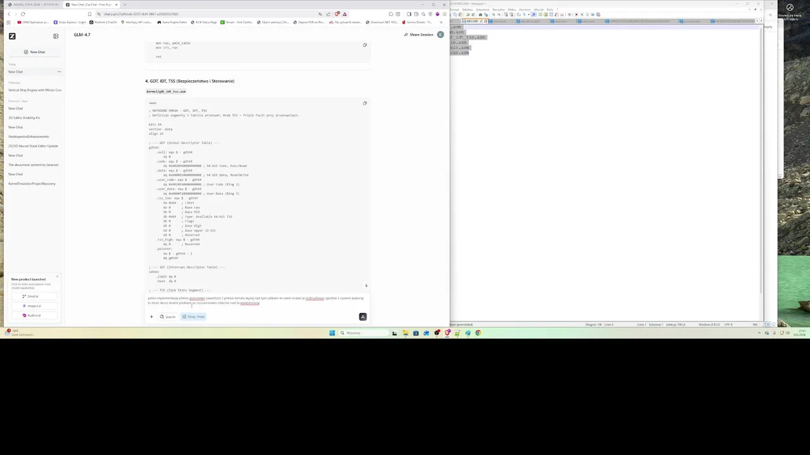
Task: Click the UTF-8 encoding in Notepad++ status bar
Action: tap(730, 325)
